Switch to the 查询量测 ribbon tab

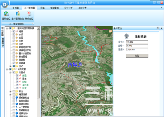(x=54, y=8)
